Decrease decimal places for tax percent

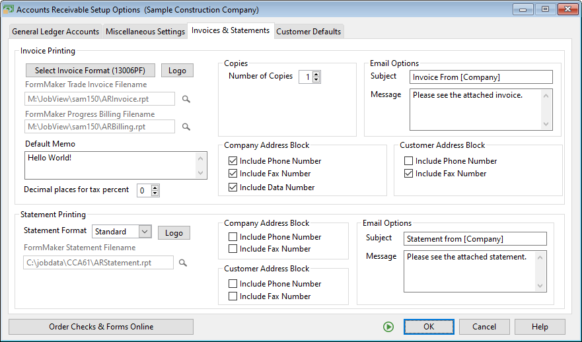tap(155, 193)
